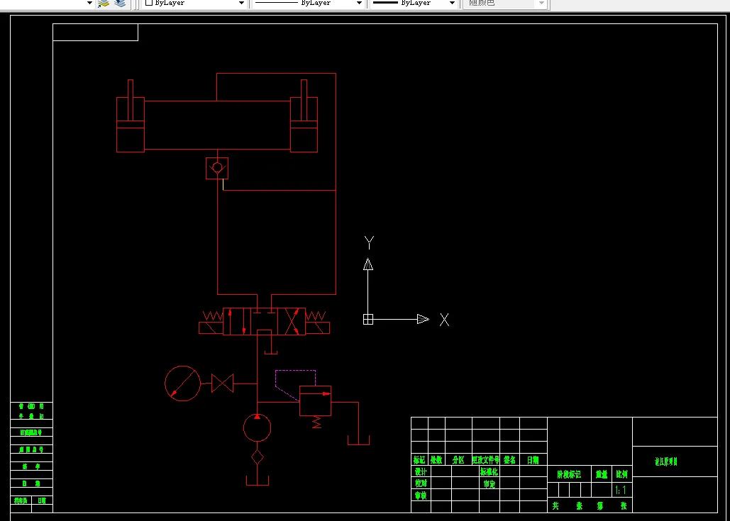Click the UCS origin square marker
Viewport: 730px width, 521px height.
click(x=367, y=320)
